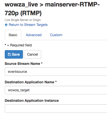This screenshot has height=115, width=107.
Task: Open the Custom tab
Action: 56,35
